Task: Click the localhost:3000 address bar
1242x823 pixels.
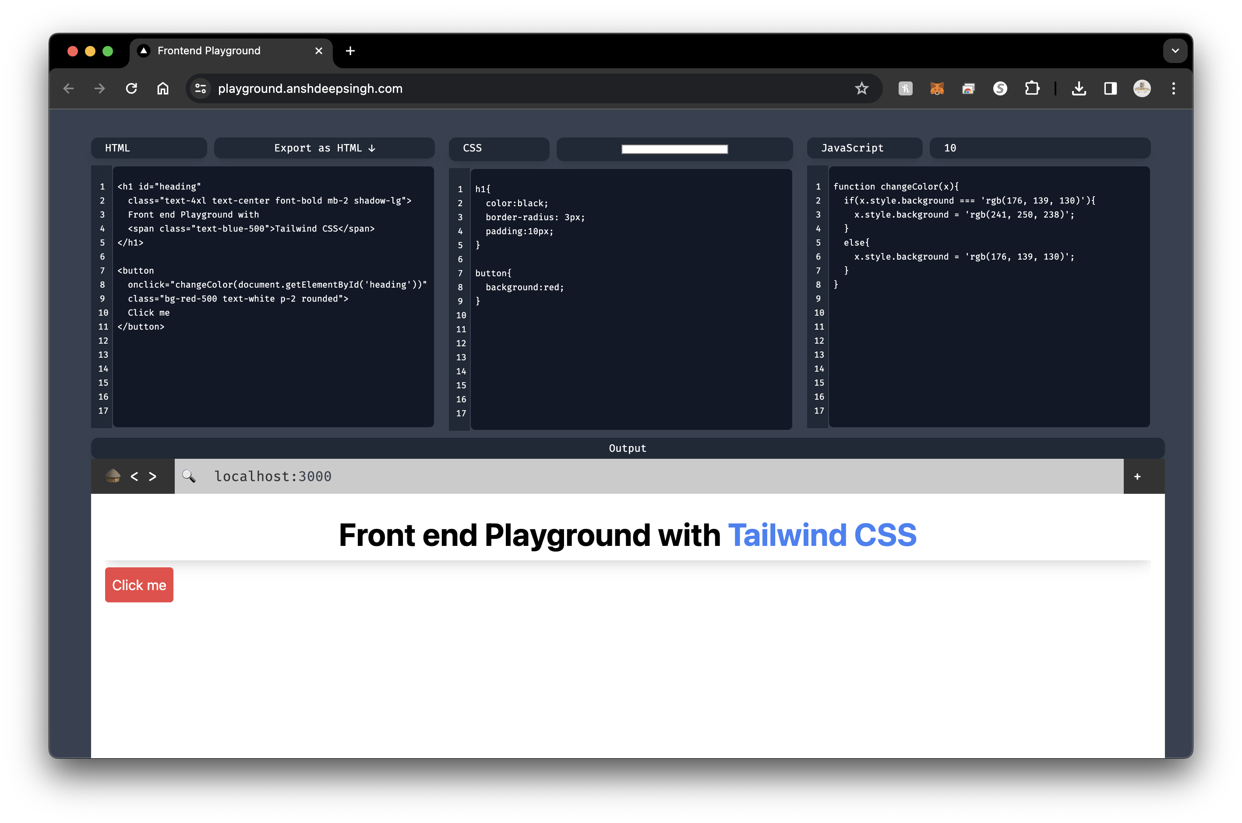Action: [643, 476]
